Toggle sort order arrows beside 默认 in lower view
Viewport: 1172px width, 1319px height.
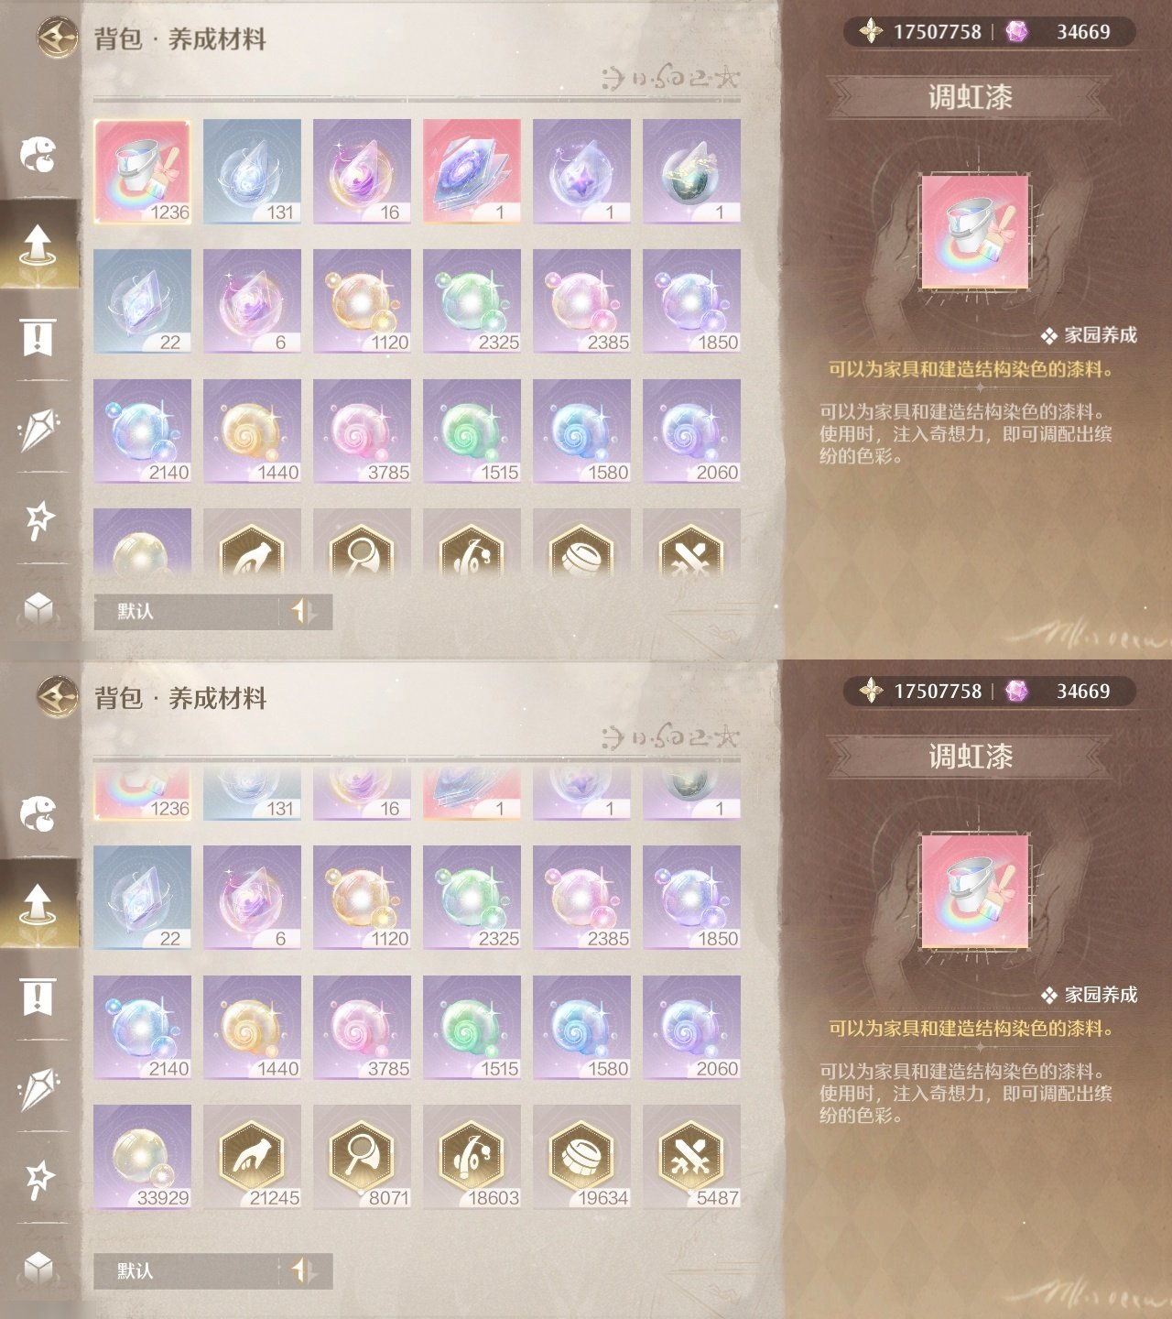coord(304,1270)
